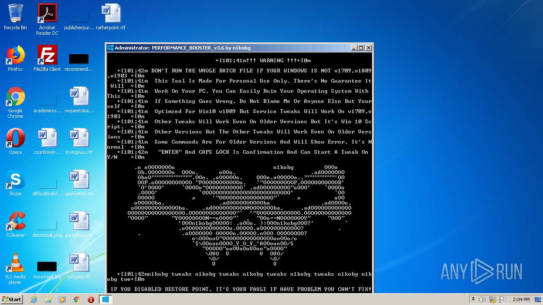The height and width of the screenshot is (305, 543).
Task: Open Internet Explorer from taskbar
Action: click(x=34, y=299)
